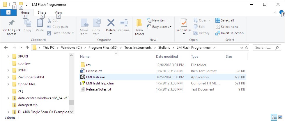This screenshot has width=285, height=121.
Task: Expand data-center-windows-x86_64 zip node
Action: click(x=8, y=98)
